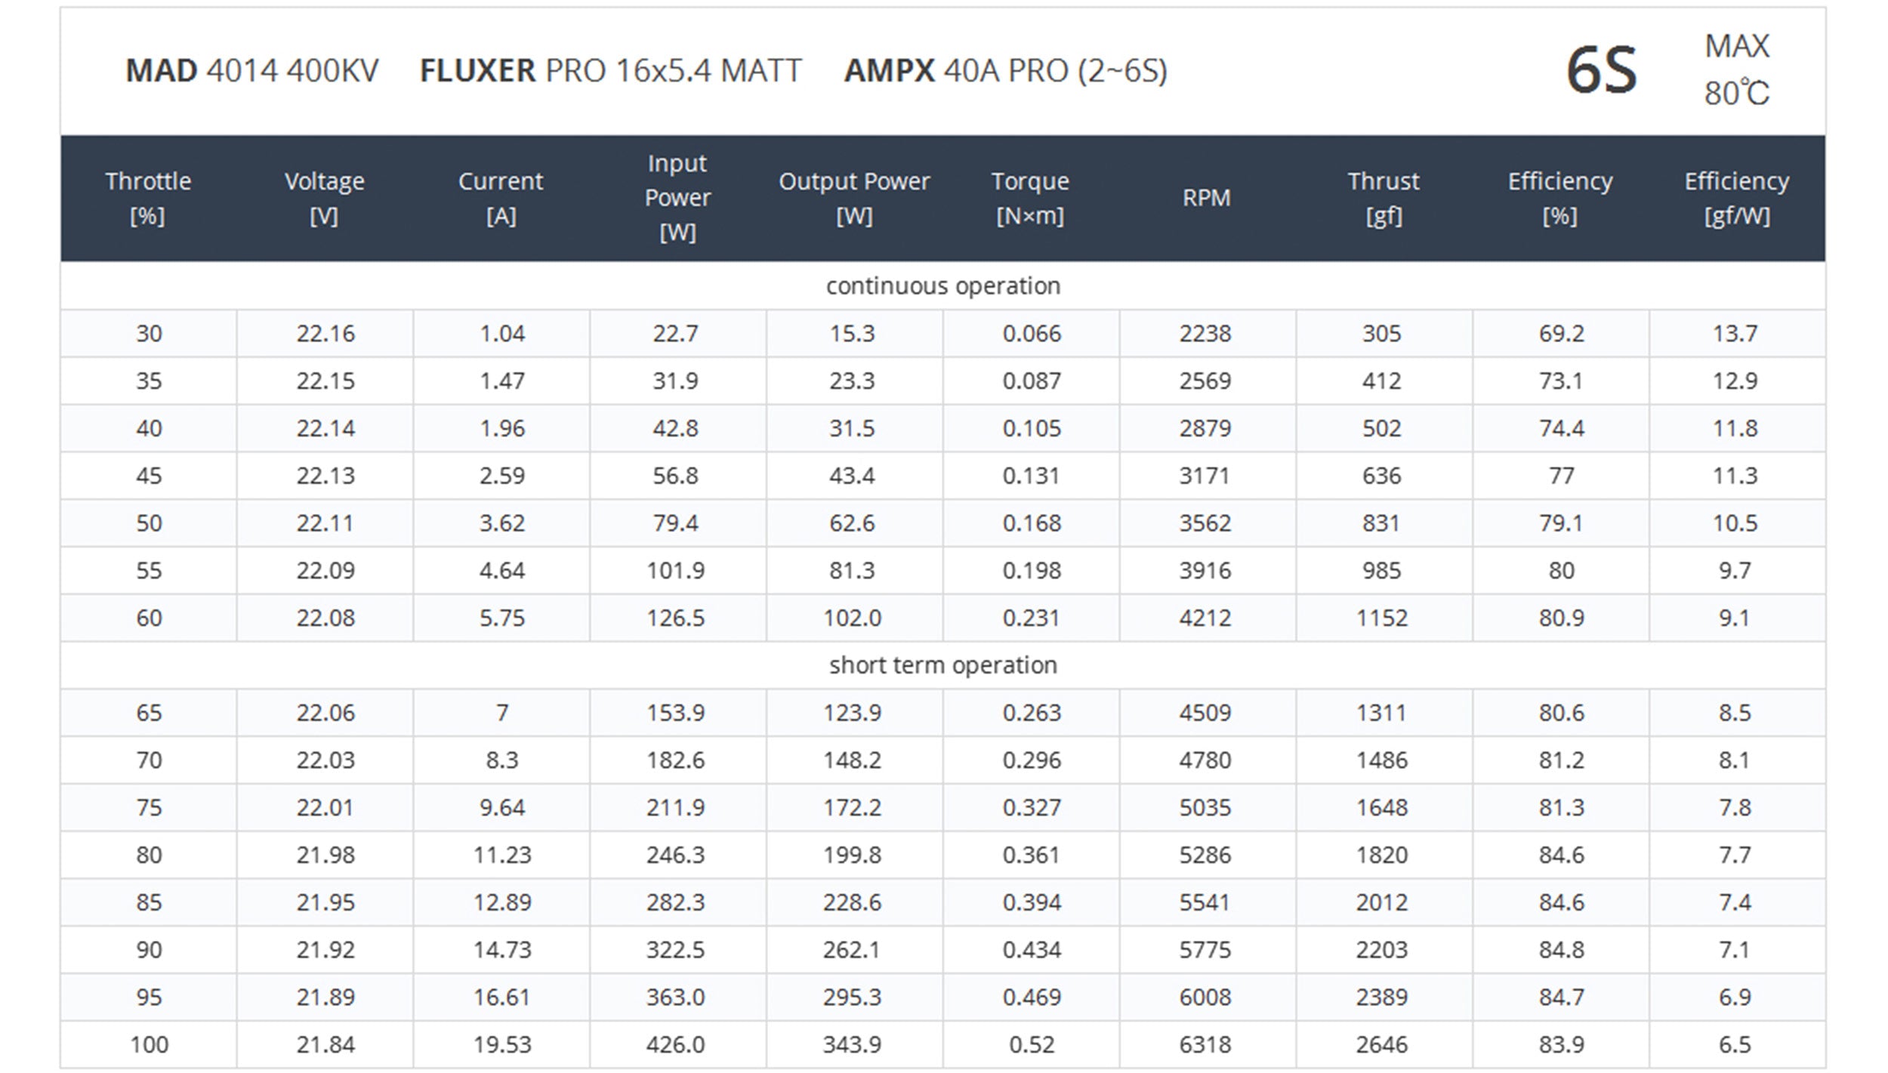Select the Thrust [gf] column header

click(1384, 199)
